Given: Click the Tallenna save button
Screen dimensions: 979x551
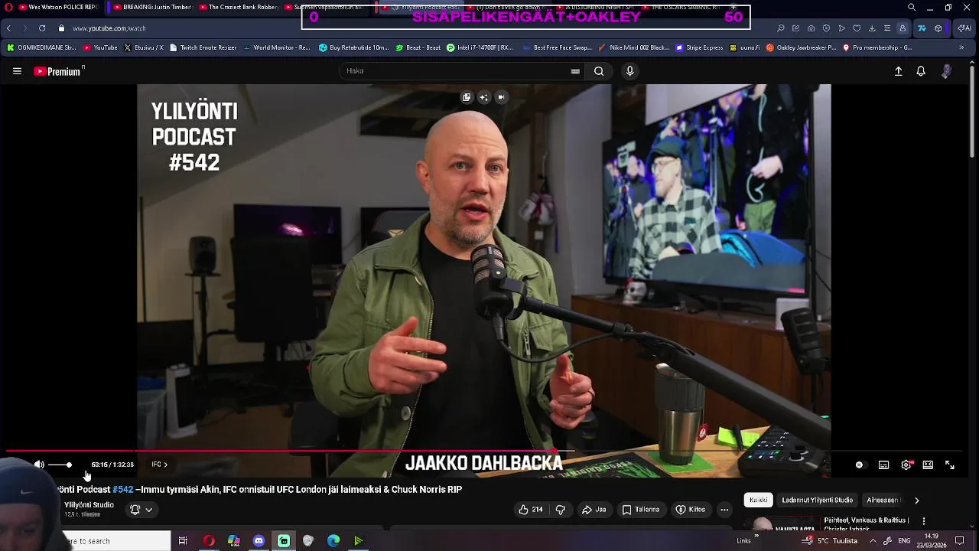Looking at the screenshot, I should [641, 510].
